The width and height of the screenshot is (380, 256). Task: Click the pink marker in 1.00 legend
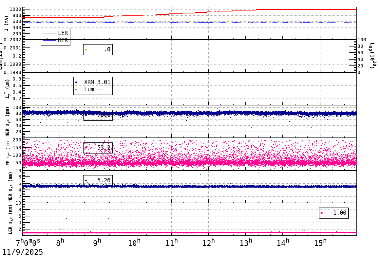click(x=322, y=213)
